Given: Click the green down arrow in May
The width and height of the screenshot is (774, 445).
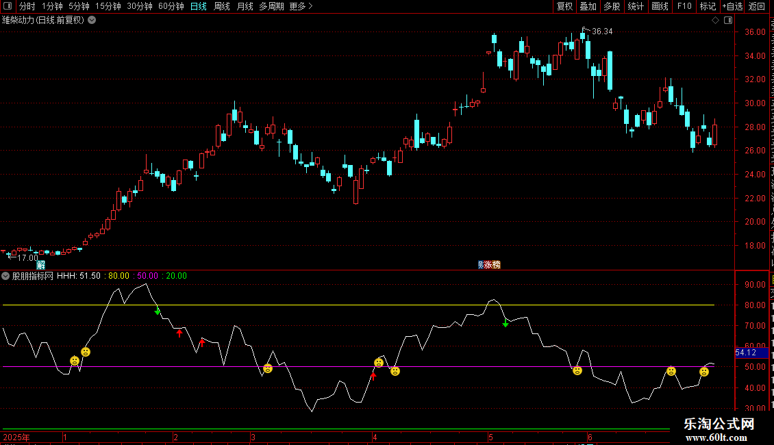Looking at the screenshot, I should click(x=505, y=323).
